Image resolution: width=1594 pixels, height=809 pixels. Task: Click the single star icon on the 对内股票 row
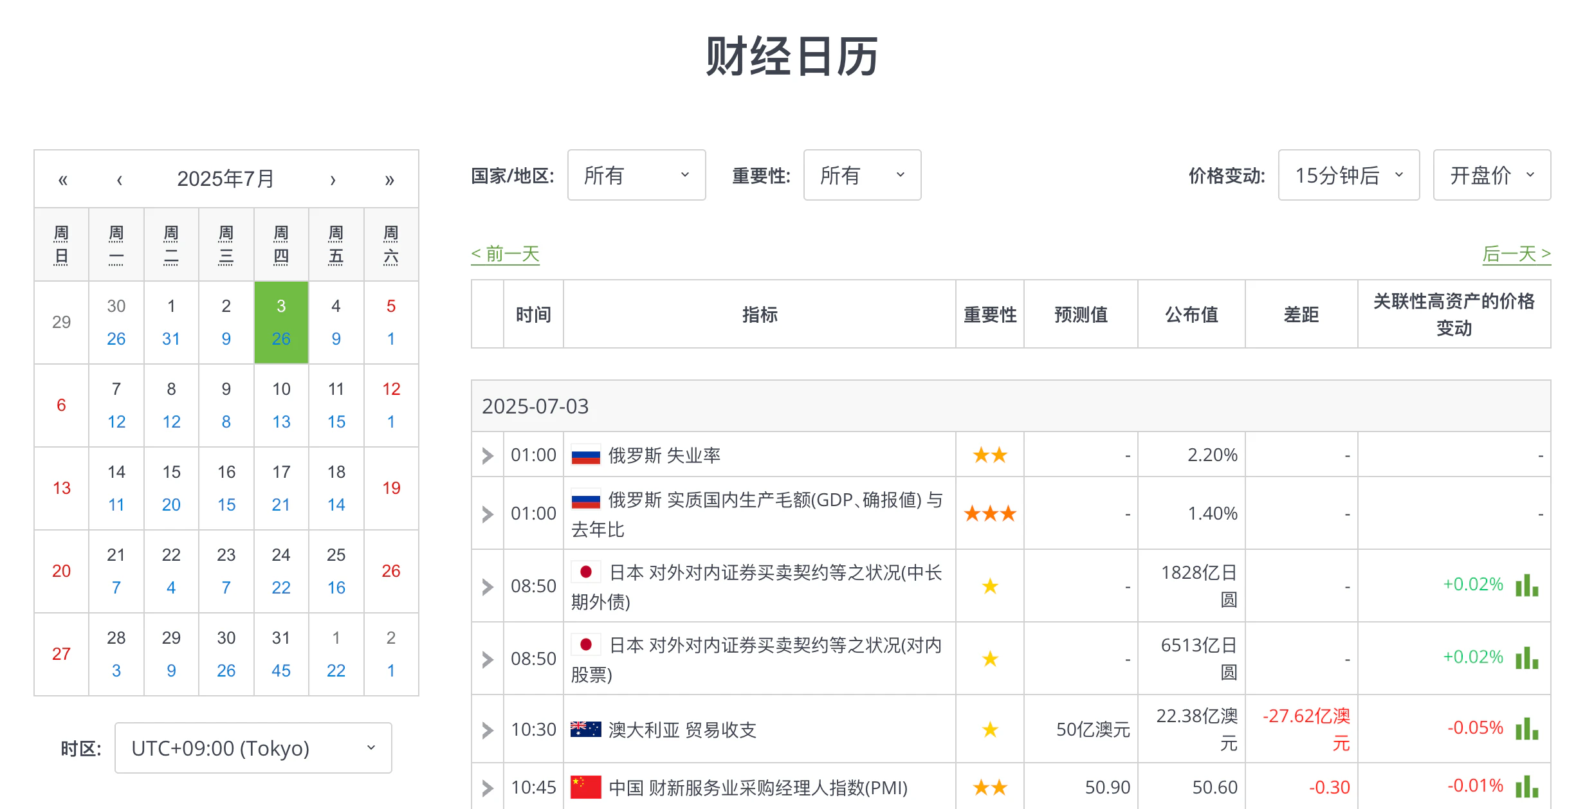click(x=989, y=659)
